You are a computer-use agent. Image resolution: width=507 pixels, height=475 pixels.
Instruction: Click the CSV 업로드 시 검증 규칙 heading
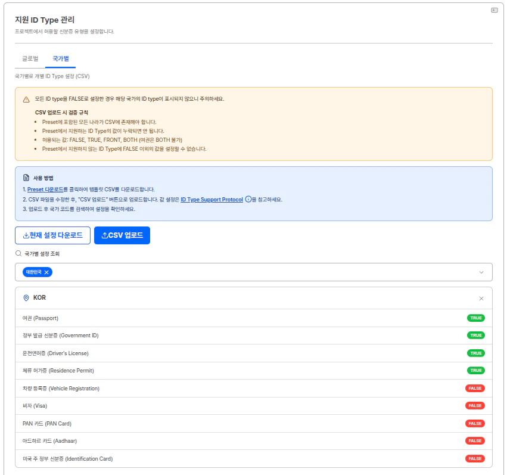pyautogui.click(x=61, y=113)
